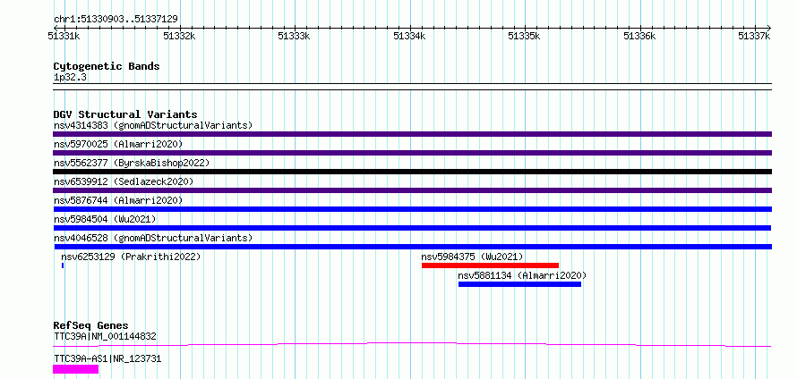The image size is (797, 379).
Task: Click the tiny nsv6253129 Prakrithi2022 marker
Action: (x=63, y=265)
